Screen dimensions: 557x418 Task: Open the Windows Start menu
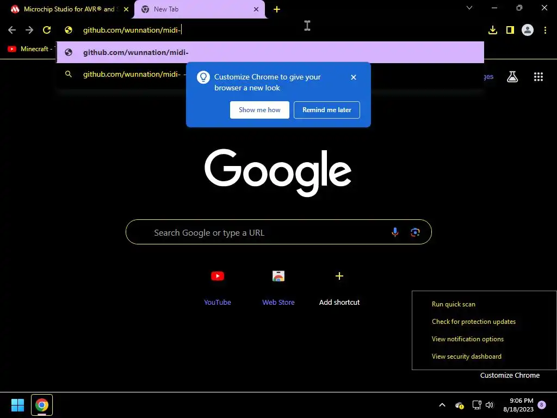pyautogui.click(x=17, y=405)
